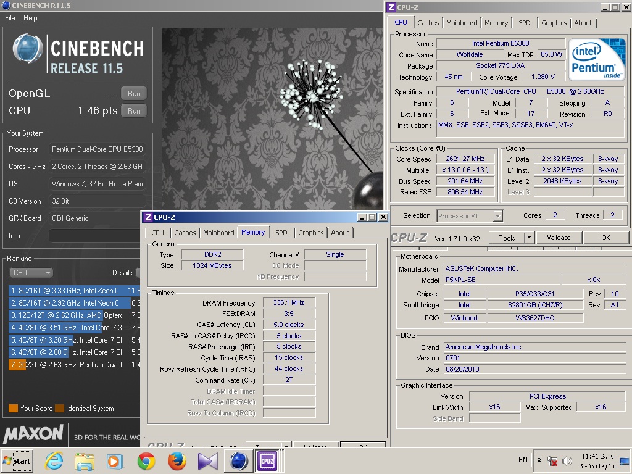The height and width of the screenshot is (474, 632).
Task: Click CPU-Z title icon of Memory window
Action: tap(148, 217)
